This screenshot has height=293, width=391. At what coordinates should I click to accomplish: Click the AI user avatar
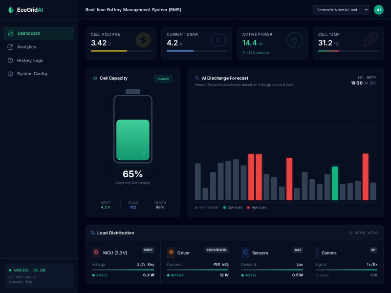pyautogui.click(x=378, y=10)
